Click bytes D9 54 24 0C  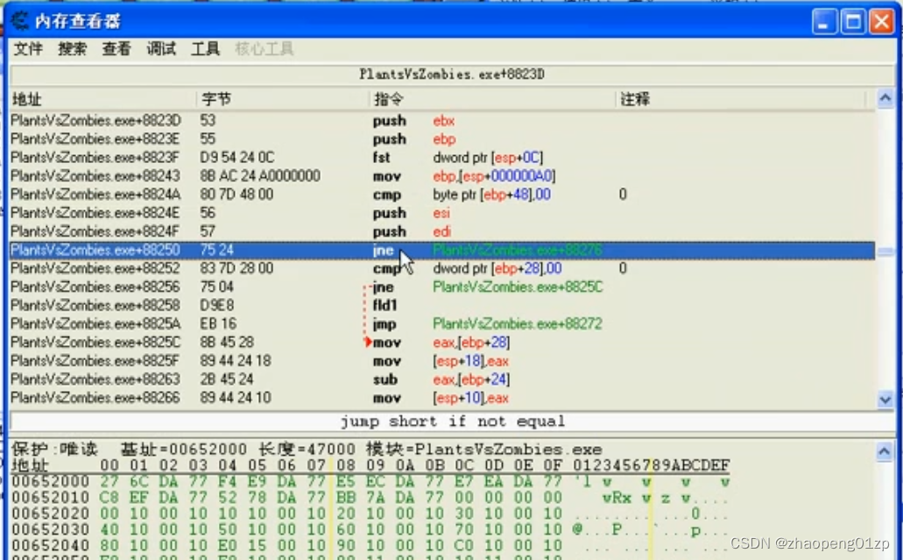[236, 158]
